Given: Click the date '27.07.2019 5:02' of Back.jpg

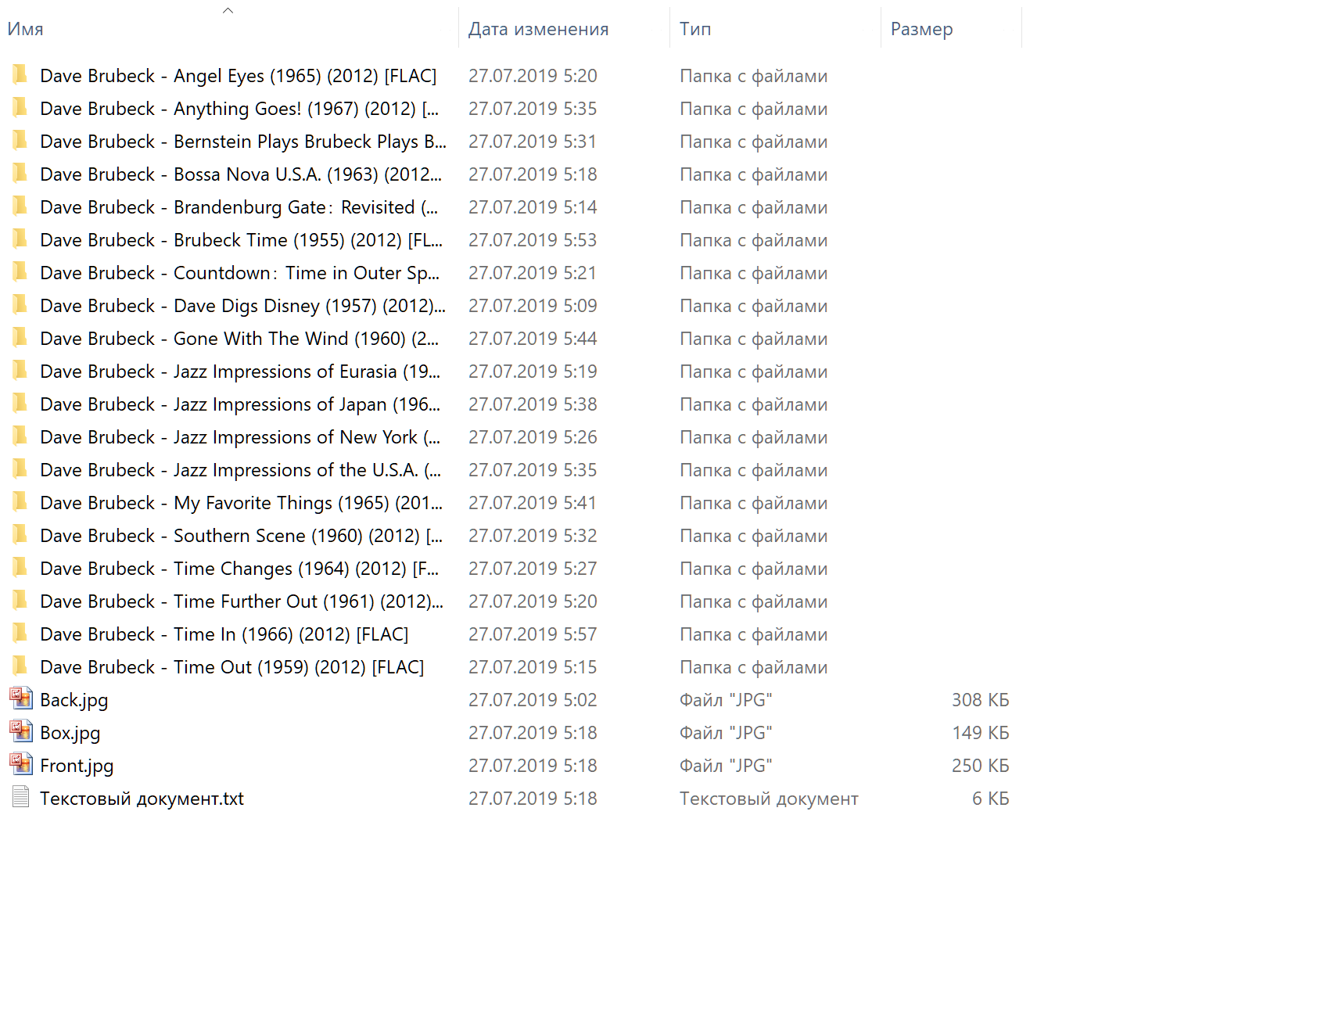Looking at the screenshot, I should click(533, 700).
